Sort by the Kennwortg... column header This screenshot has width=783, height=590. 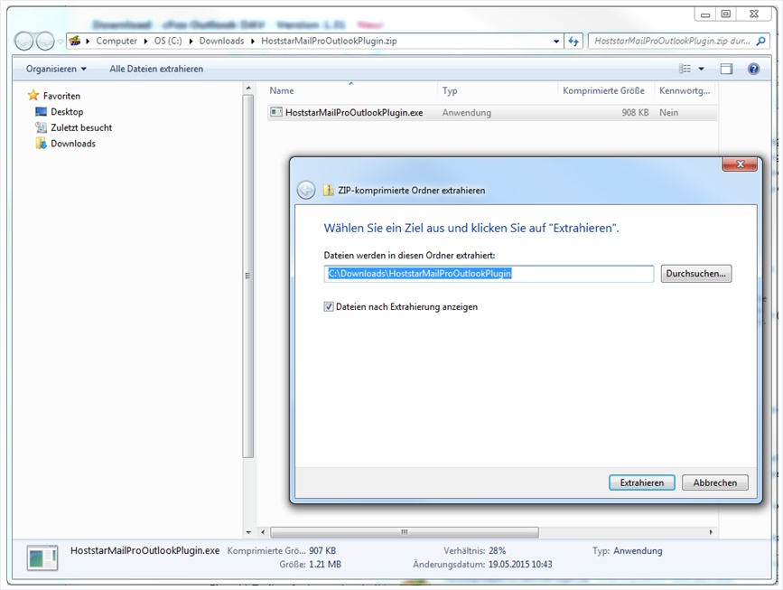coord(685,91)
